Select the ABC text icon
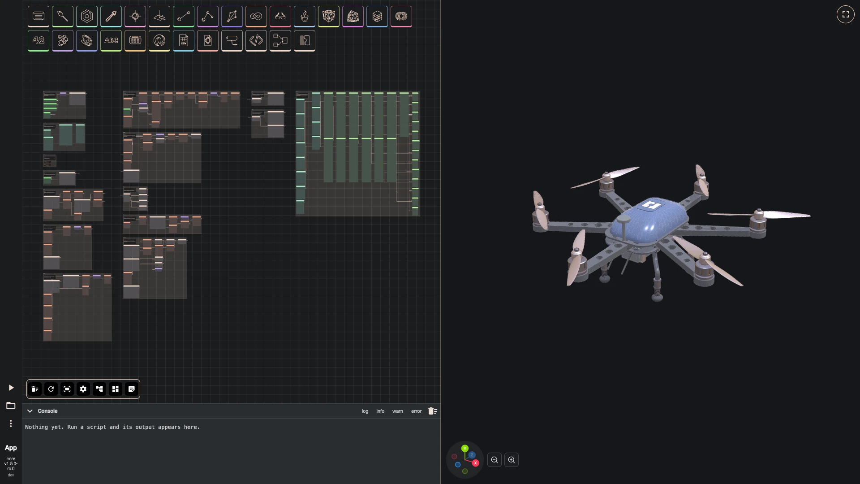The width and height of the screenshot is (860, 484). [111, 41]
